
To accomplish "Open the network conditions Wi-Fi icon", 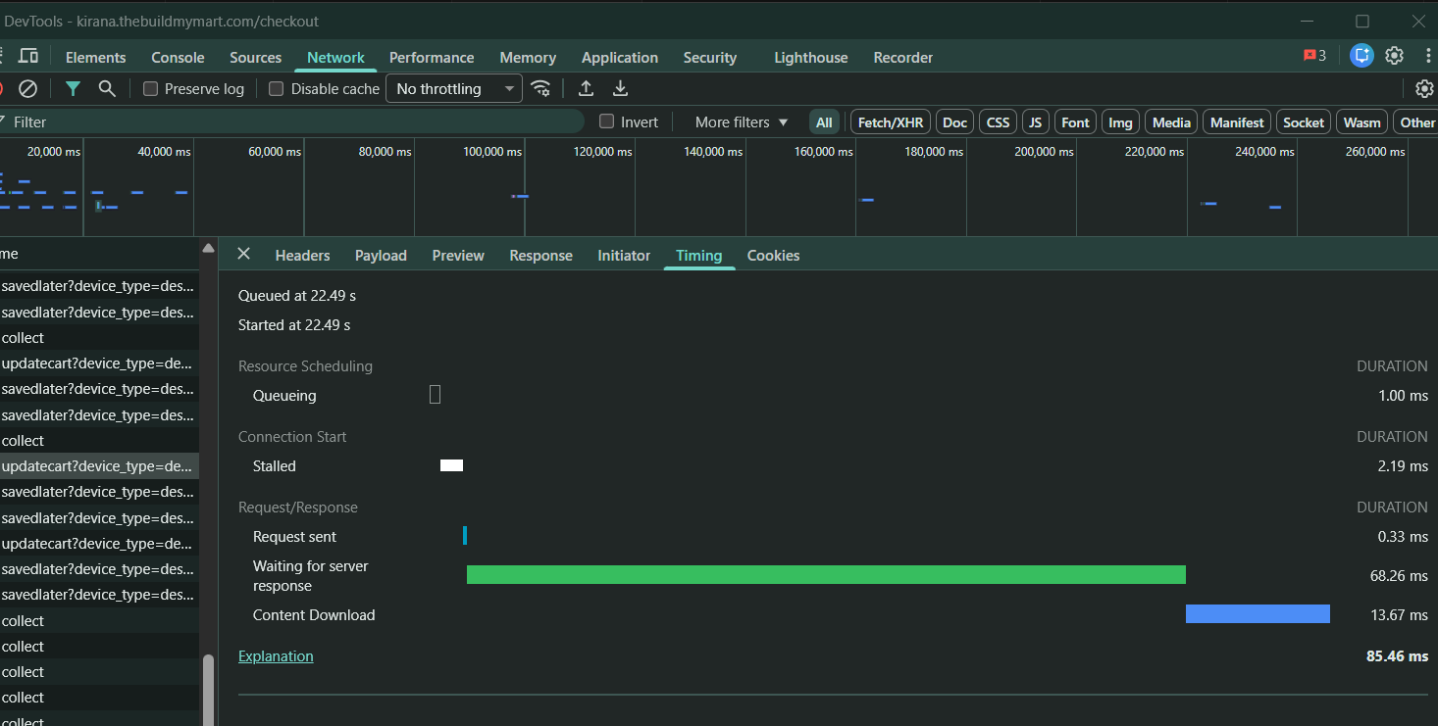I will click(x=540, y=88).
